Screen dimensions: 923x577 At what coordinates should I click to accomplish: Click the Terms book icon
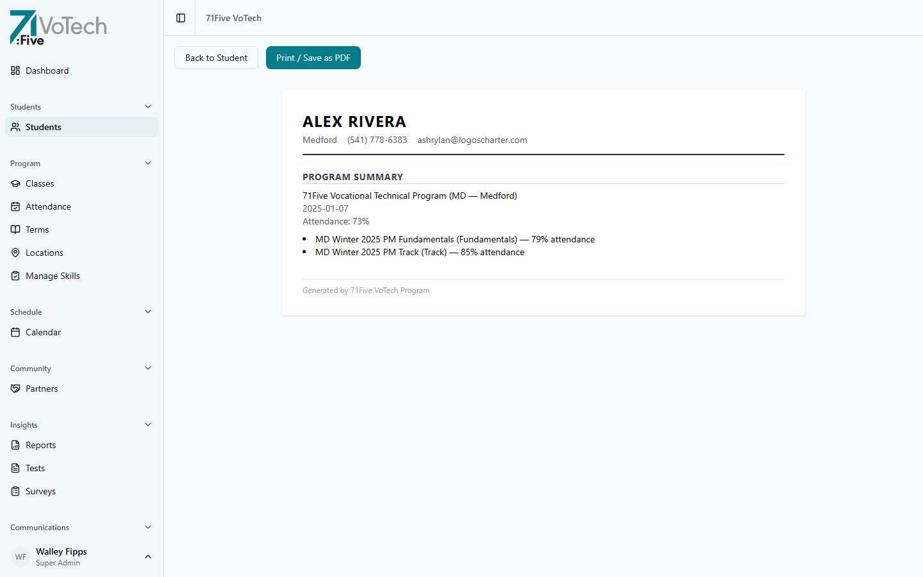[15, 230]
